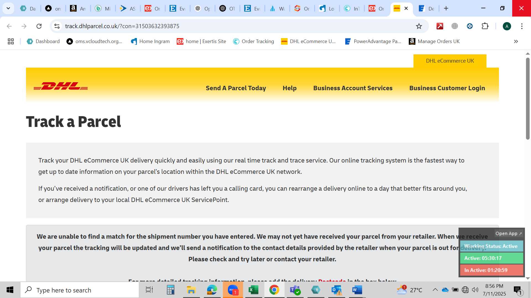The width and height of the screenshot is (531, 298).
Task: Open the grey globe extension icon
Action: [x=455, y=26]
